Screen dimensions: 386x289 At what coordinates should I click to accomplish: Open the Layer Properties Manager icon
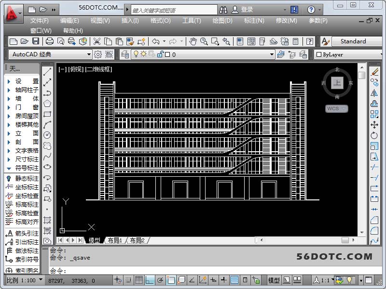(124, 54)
